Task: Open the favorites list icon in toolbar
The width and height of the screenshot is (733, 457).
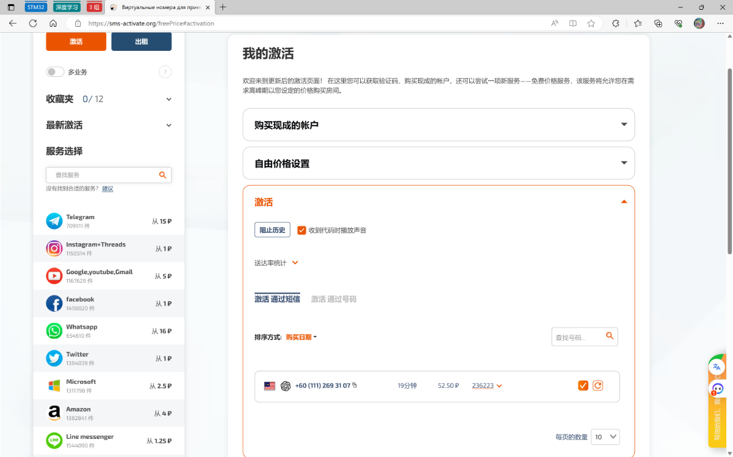Action: point(638,23)
